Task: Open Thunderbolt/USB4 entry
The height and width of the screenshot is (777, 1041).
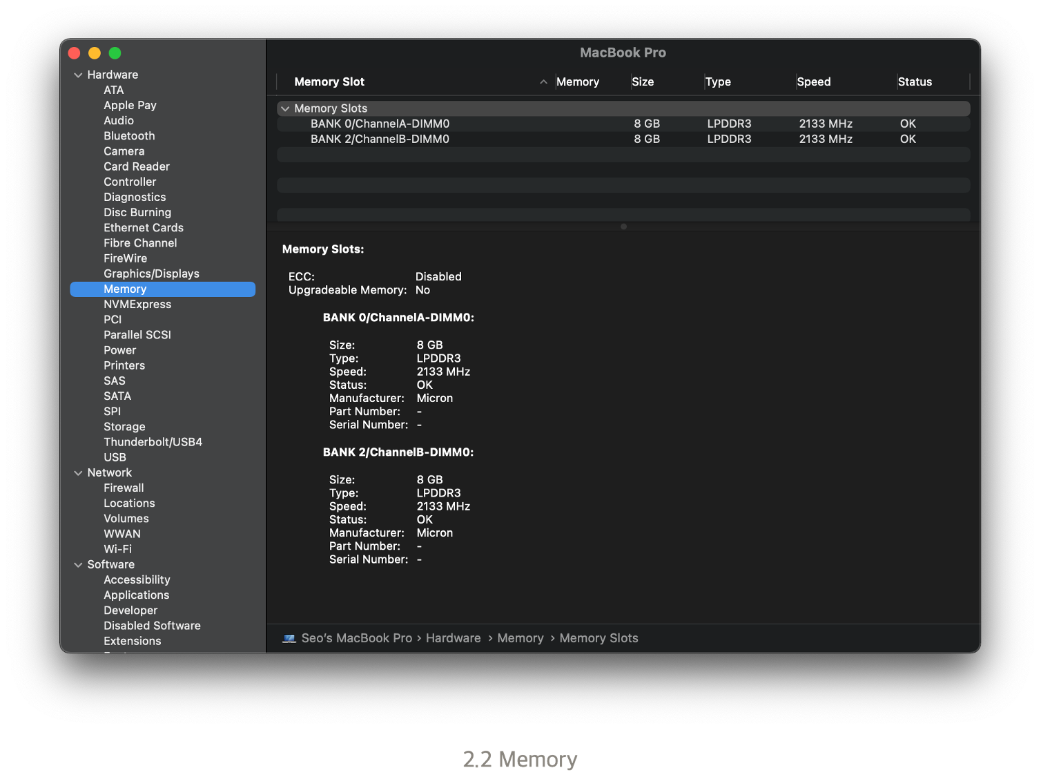Action: coord(153,442)
